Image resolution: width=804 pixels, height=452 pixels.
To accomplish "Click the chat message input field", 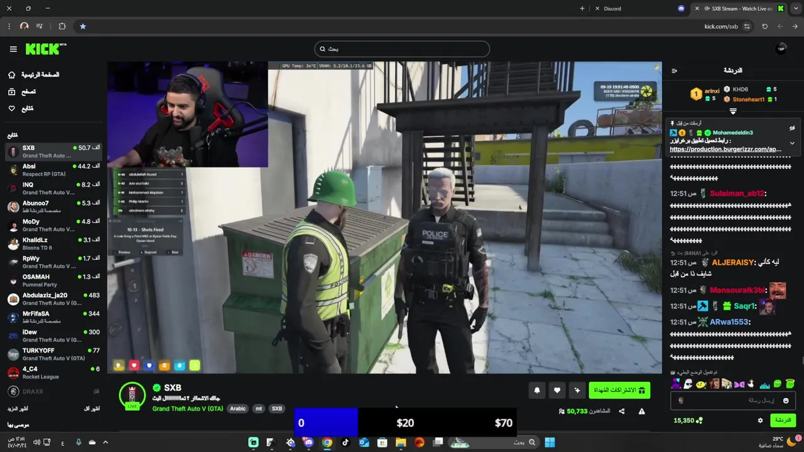I will tap(733, 401).
